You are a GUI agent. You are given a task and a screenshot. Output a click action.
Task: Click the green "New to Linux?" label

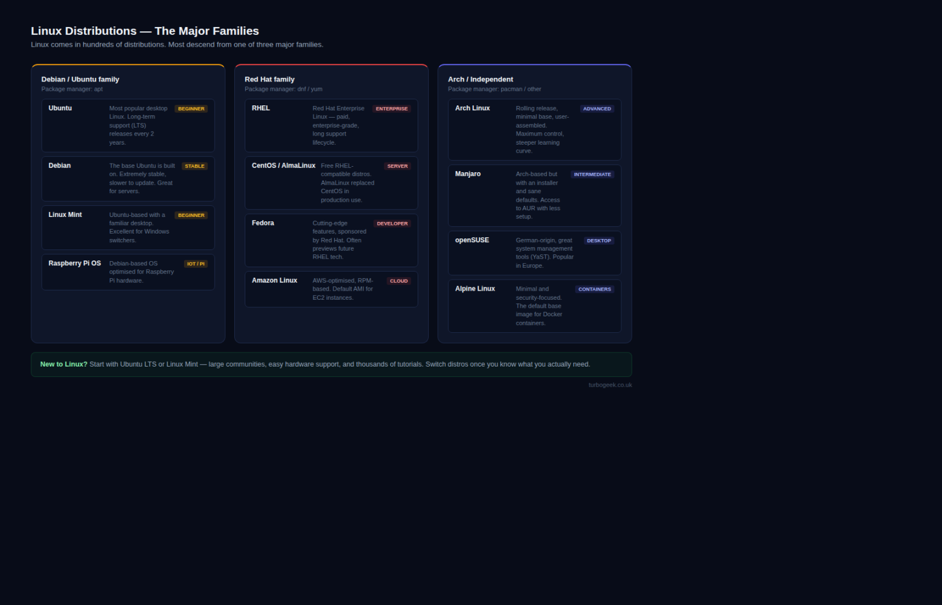(64, 364)
